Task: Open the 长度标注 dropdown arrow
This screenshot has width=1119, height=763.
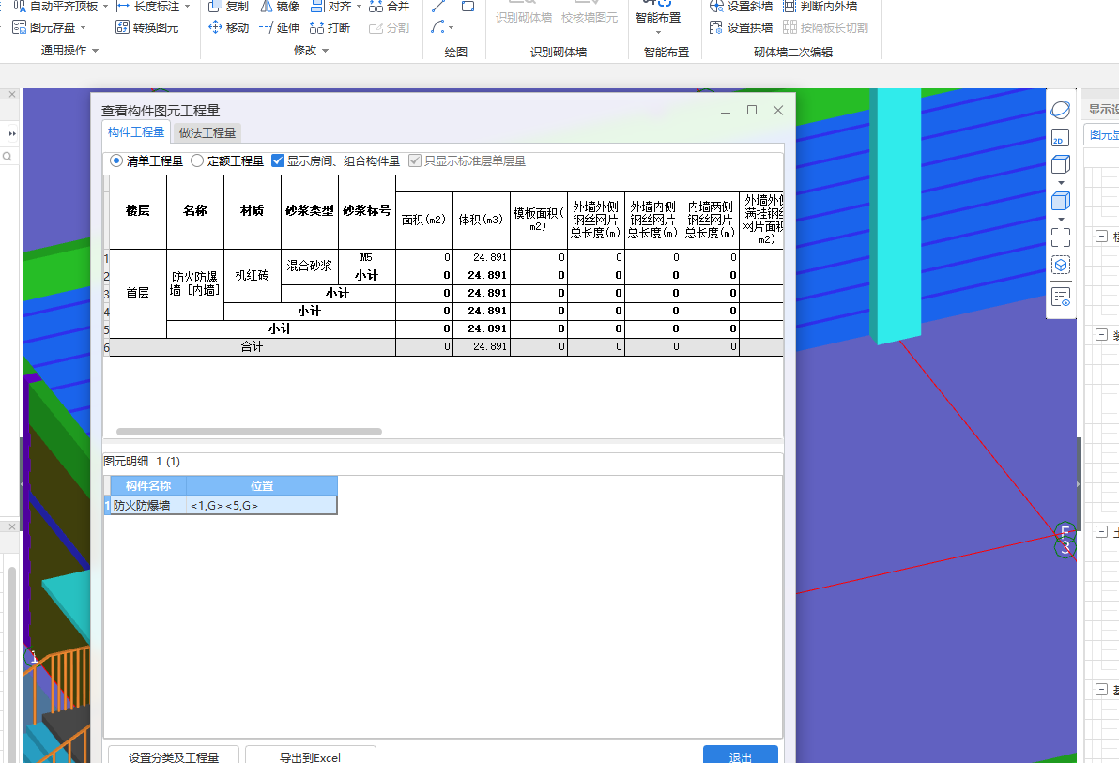Action: click(188, 6)
